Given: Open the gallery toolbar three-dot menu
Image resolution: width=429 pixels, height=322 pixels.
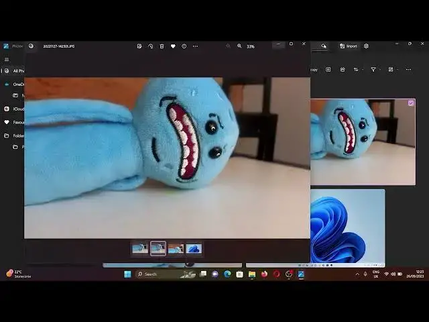Looking at the screenshot, I should point(408,70).
